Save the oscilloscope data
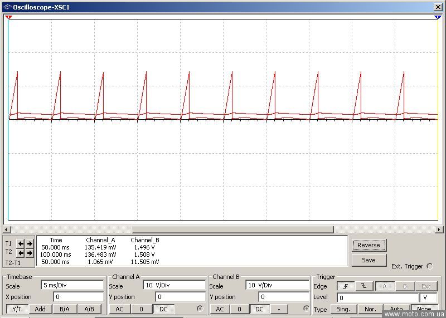The height and width of the screenshot is (318, 446). pyautogui.click(x=369, y=260)
